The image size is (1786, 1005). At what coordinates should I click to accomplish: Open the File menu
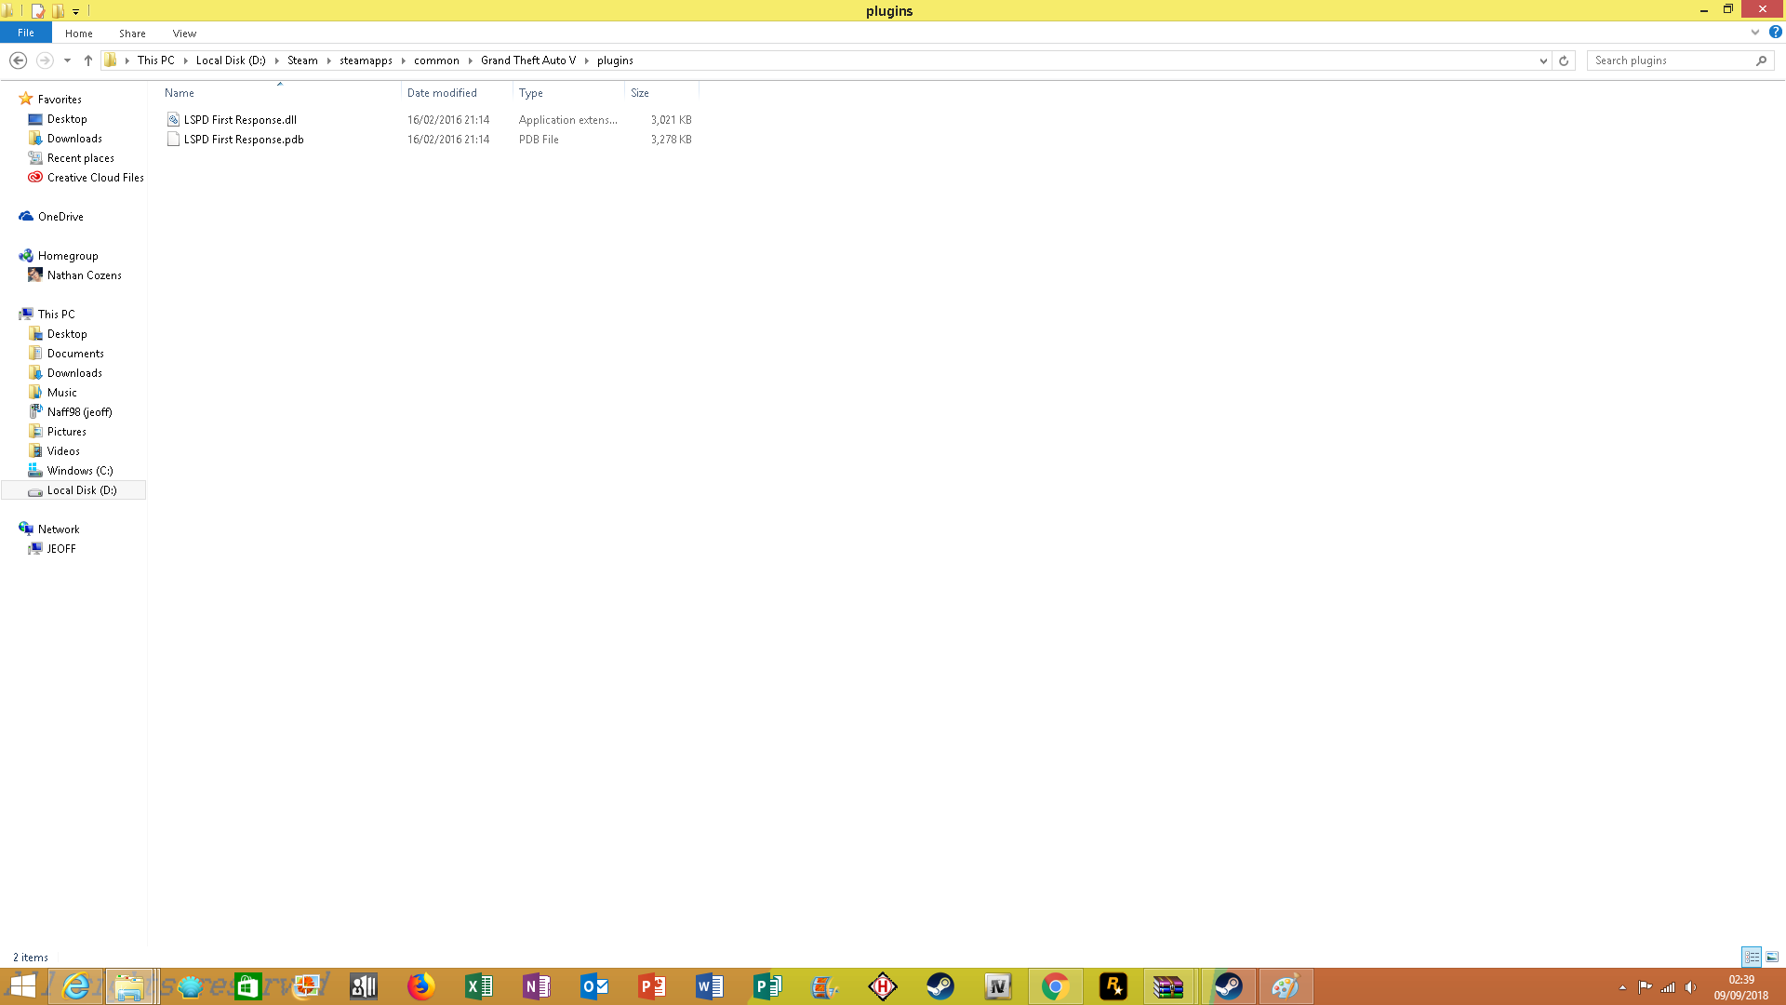pyautogui.click(x=26, y=33)
